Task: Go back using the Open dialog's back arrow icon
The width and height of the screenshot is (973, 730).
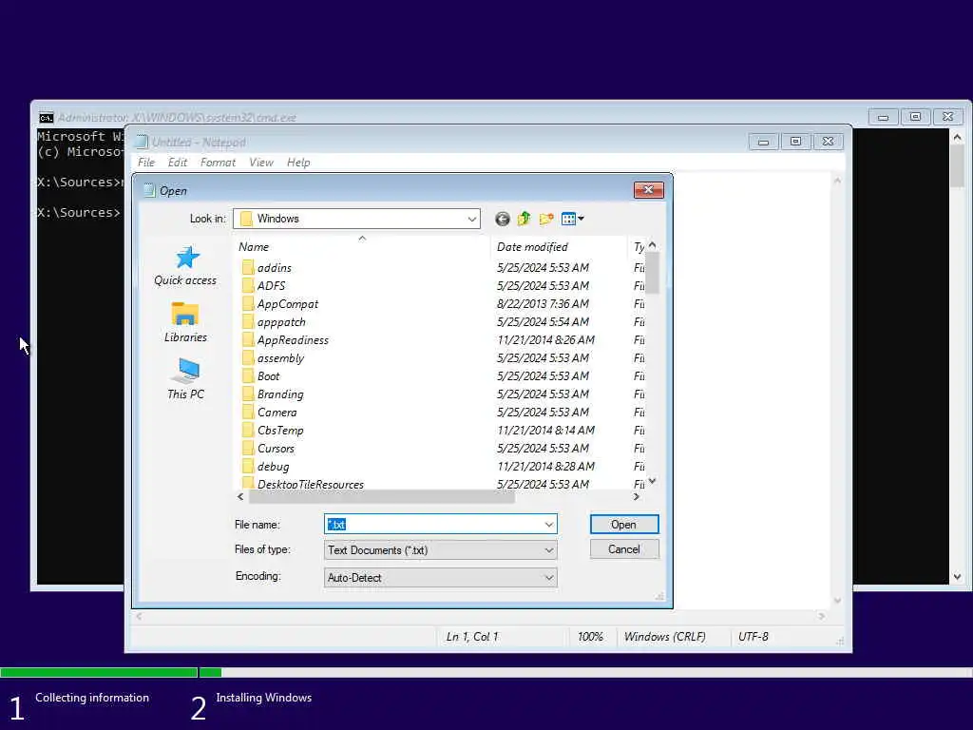Action: click(502, 219)
